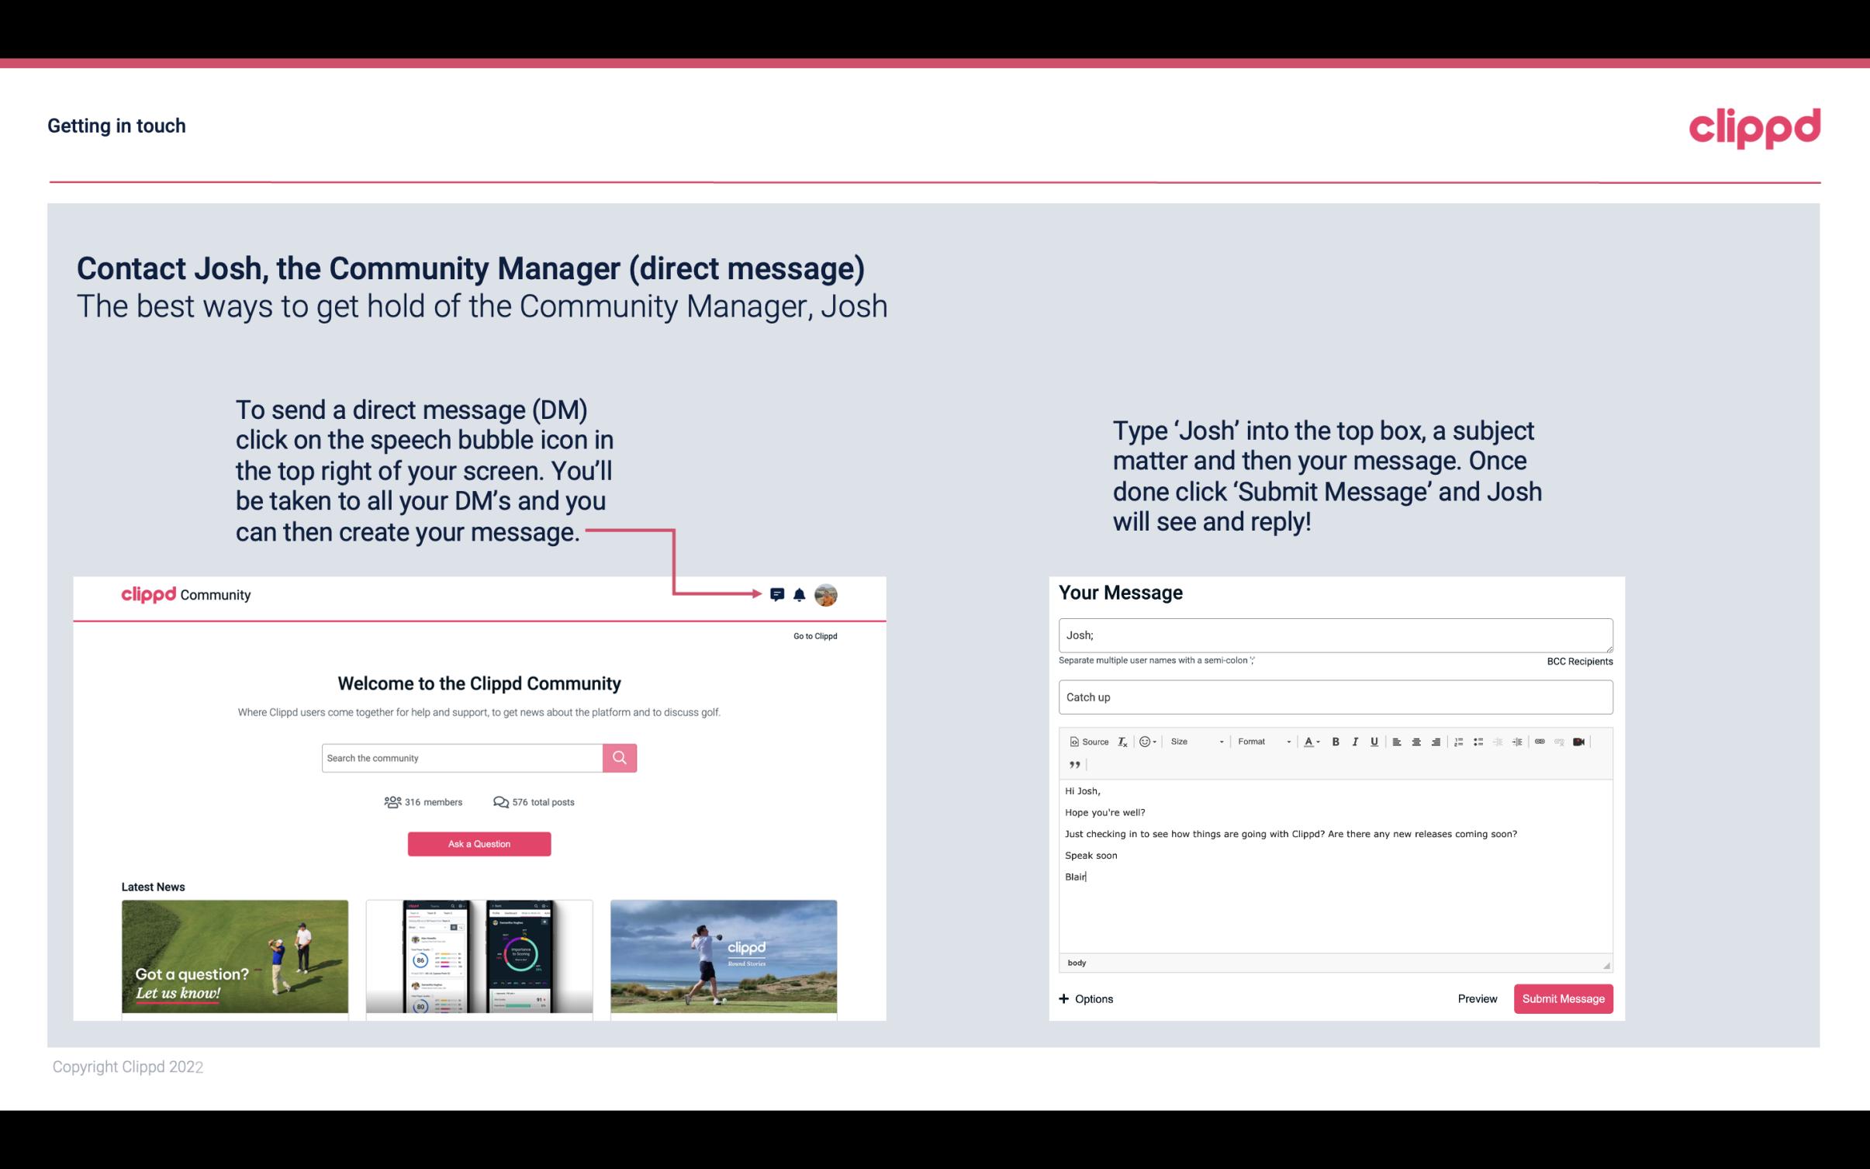Click the Italic formatting icon
1870x1169 pixels.
coord(1356,741)
